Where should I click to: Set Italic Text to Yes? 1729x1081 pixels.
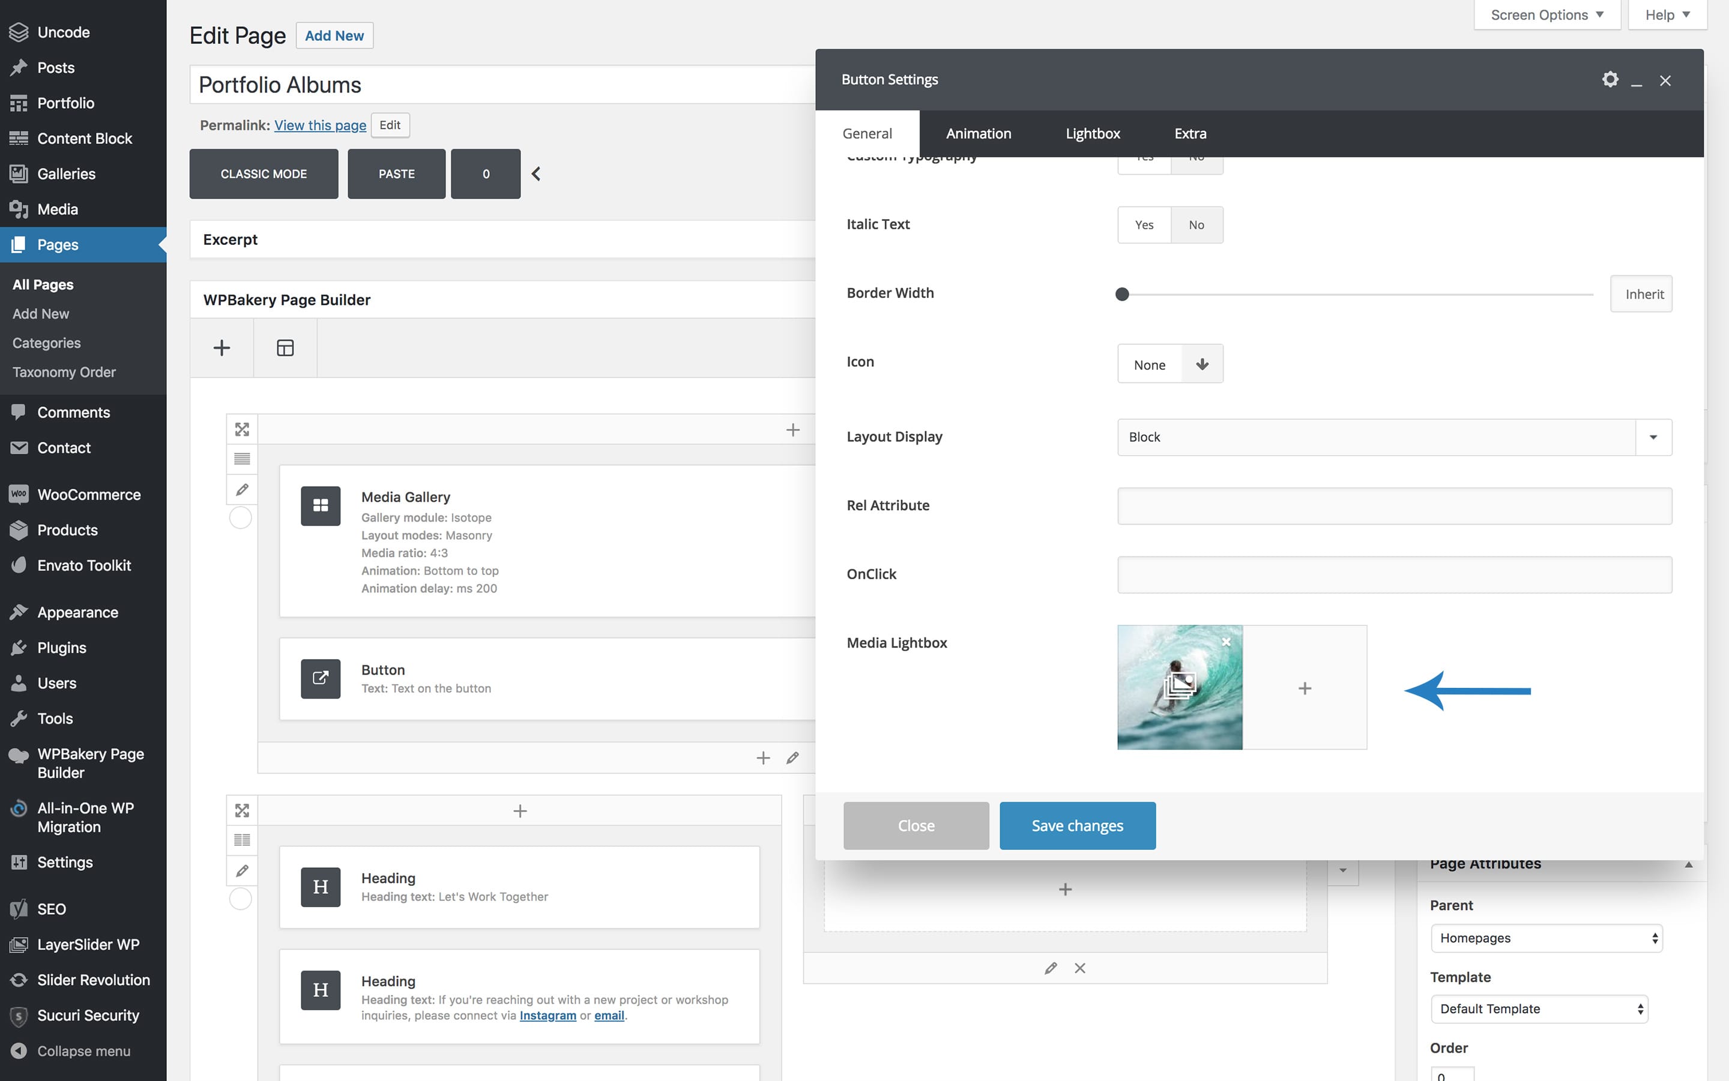coord(1144,225)
